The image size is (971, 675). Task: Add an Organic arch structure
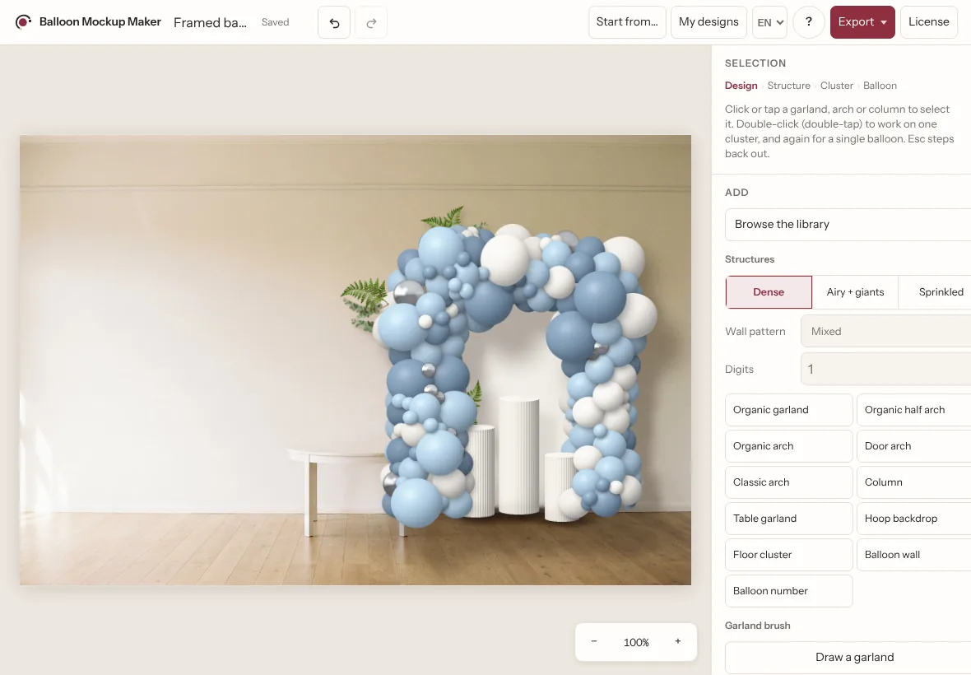[x=789, y=446]
